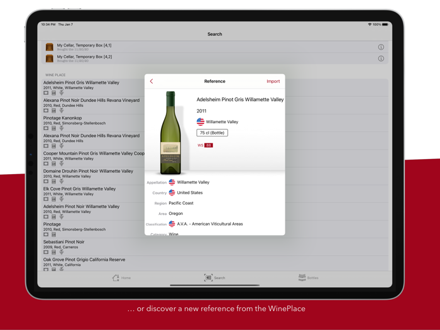Tap the label icon under Elk Cove Pinot Gris

click(53, 199)
